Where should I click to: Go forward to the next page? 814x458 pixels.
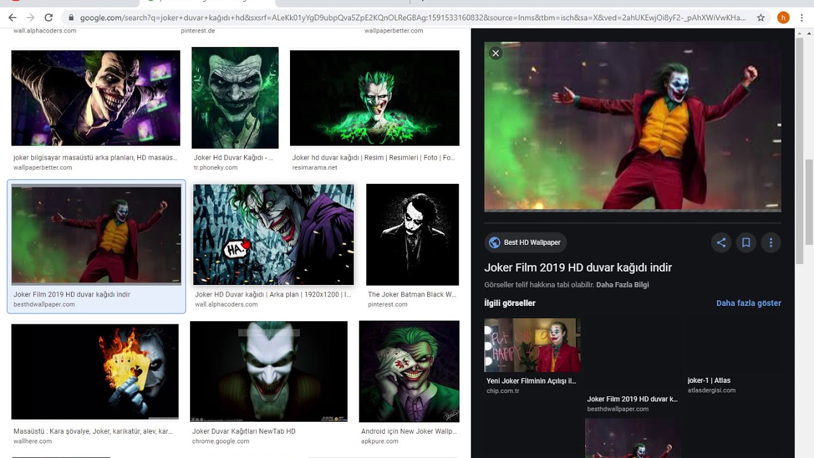[30, 18]
